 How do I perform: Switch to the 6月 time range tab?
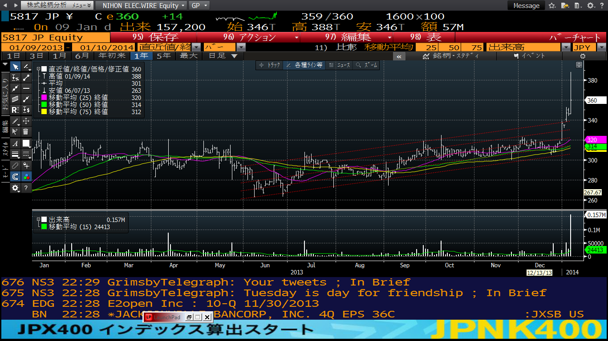click(x=82, y=56)
